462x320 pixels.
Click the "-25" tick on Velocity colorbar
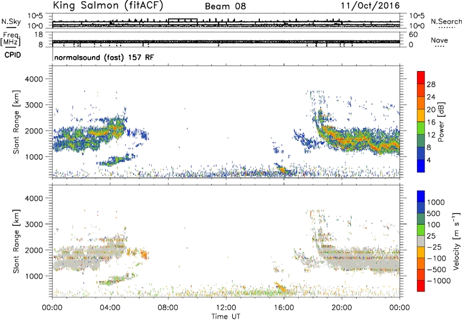[434, 247]
